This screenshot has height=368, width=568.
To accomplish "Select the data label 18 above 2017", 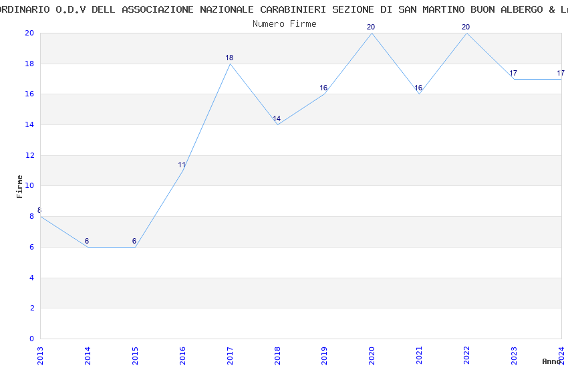I will pyautogui.click(x=229, y=58).
